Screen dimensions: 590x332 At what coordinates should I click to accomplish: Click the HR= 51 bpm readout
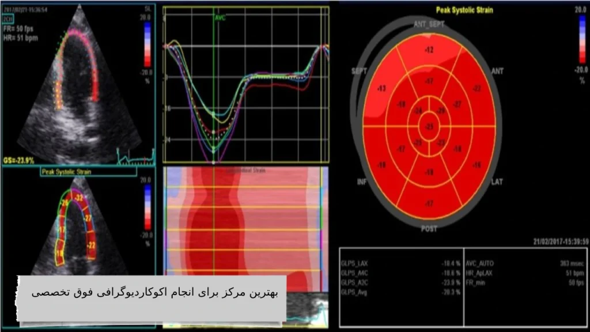pyautogui.click(x=20, y=38)
